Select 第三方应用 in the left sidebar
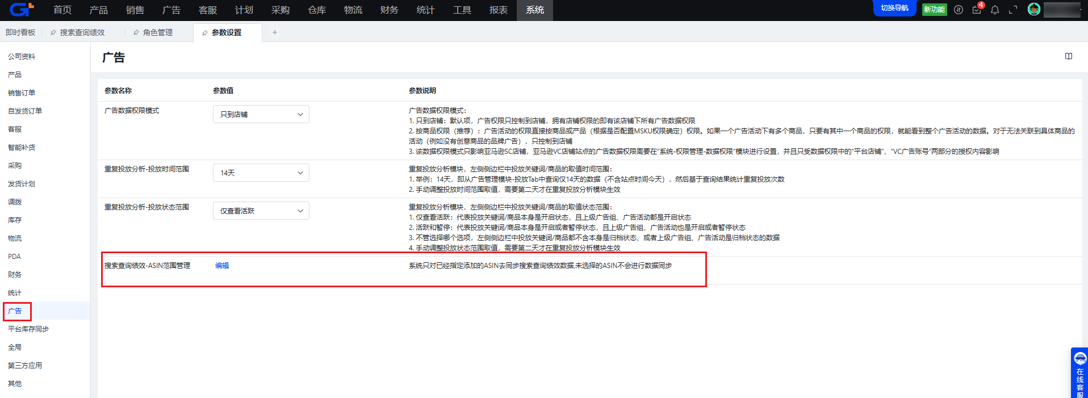The height and width of the screenshot is (398, 1088). (25, 366)
